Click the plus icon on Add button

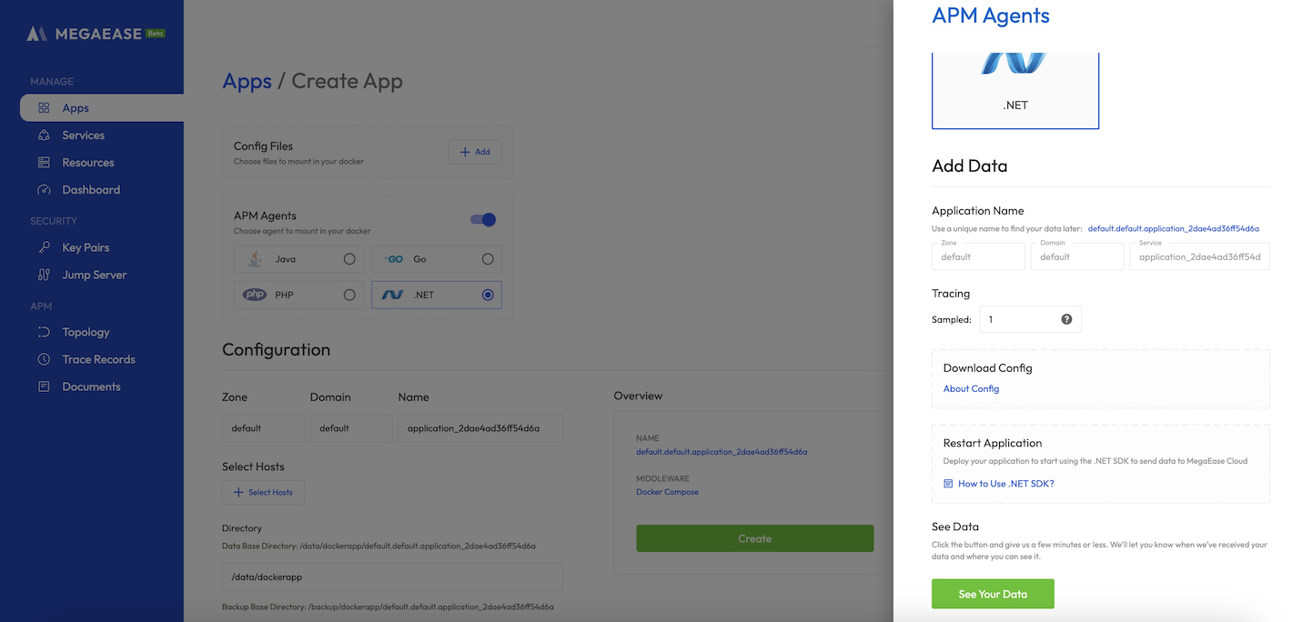click(465, 152)
